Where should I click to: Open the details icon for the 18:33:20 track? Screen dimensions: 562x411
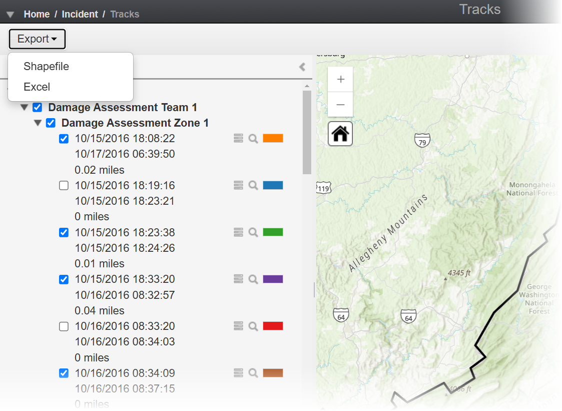pyautogui.click(x=238, y=279)
